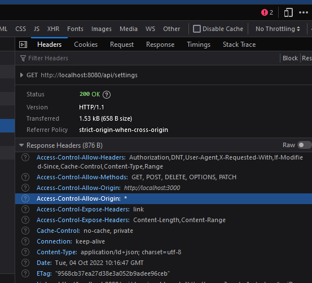Filter requests by Other type

[x=172, y=29]
